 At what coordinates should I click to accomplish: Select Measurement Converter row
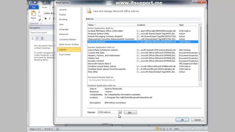tap(143, 39)
